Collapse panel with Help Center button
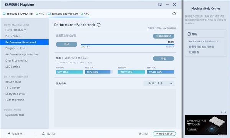Image resolution: width=230 pixels, height=138 pixels. point(164,134)
